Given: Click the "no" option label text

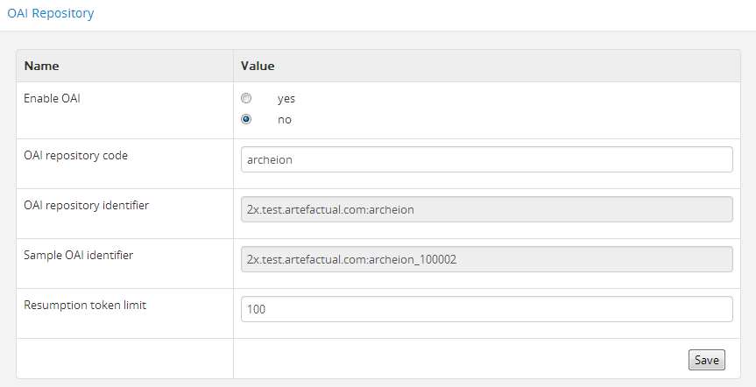Looking at the screenshot, I should pyautogui.click(x=285, y=120).
